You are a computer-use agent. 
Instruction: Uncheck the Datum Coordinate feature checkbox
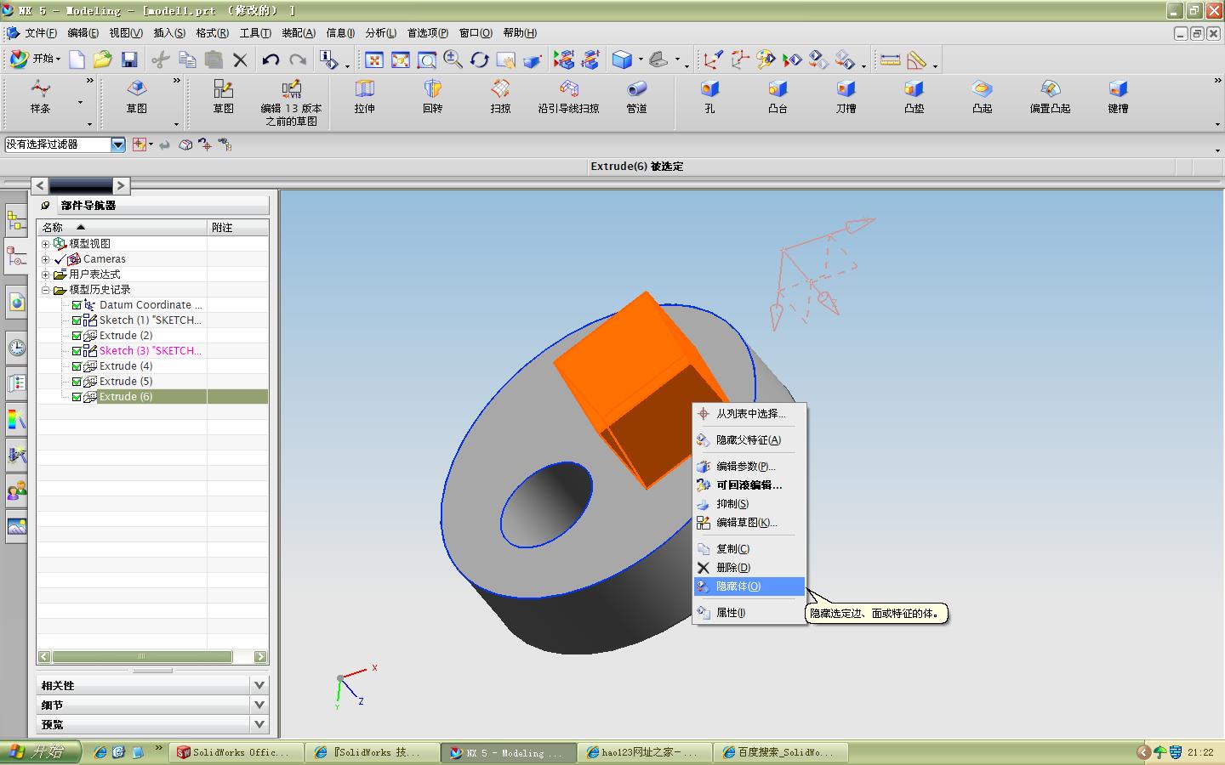pyautogui.click(x=77, y=305)
